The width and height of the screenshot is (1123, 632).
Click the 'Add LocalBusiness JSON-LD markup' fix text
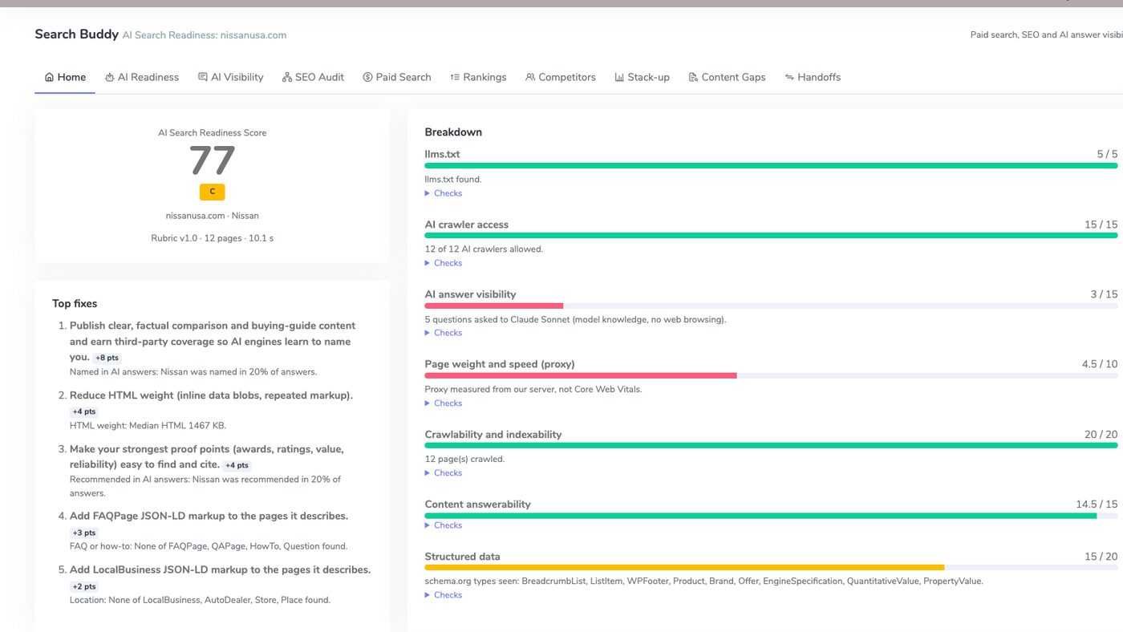221,569
